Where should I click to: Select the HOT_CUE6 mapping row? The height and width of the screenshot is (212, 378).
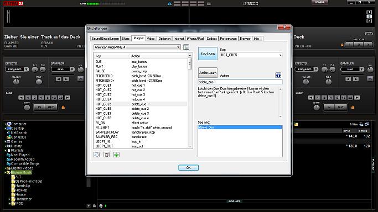[x=141, y=109]
